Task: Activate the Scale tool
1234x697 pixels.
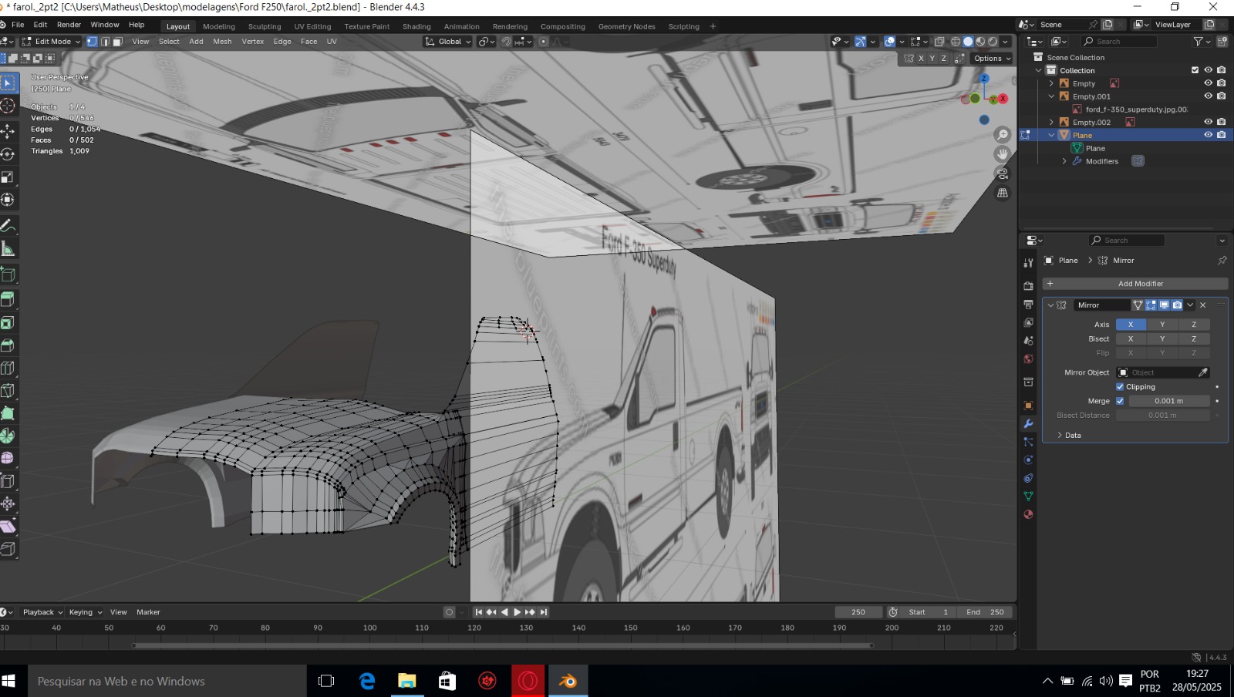Action: coord(8,177)
